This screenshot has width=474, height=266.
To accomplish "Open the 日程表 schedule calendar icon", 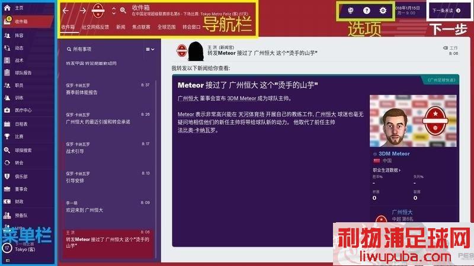I will pyautogui.click(x=7, y=124).
